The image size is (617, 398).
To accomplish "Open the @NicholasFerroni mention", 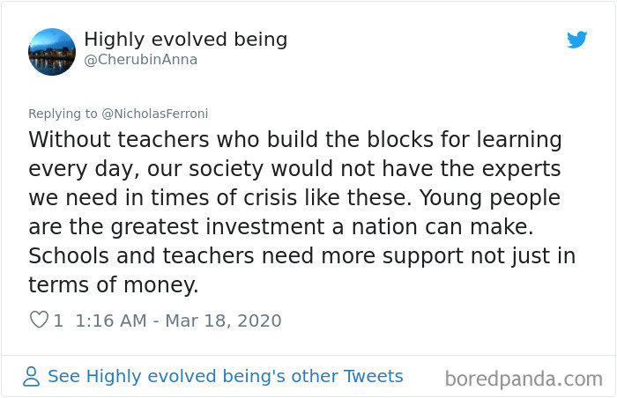I will click(156, 113).
